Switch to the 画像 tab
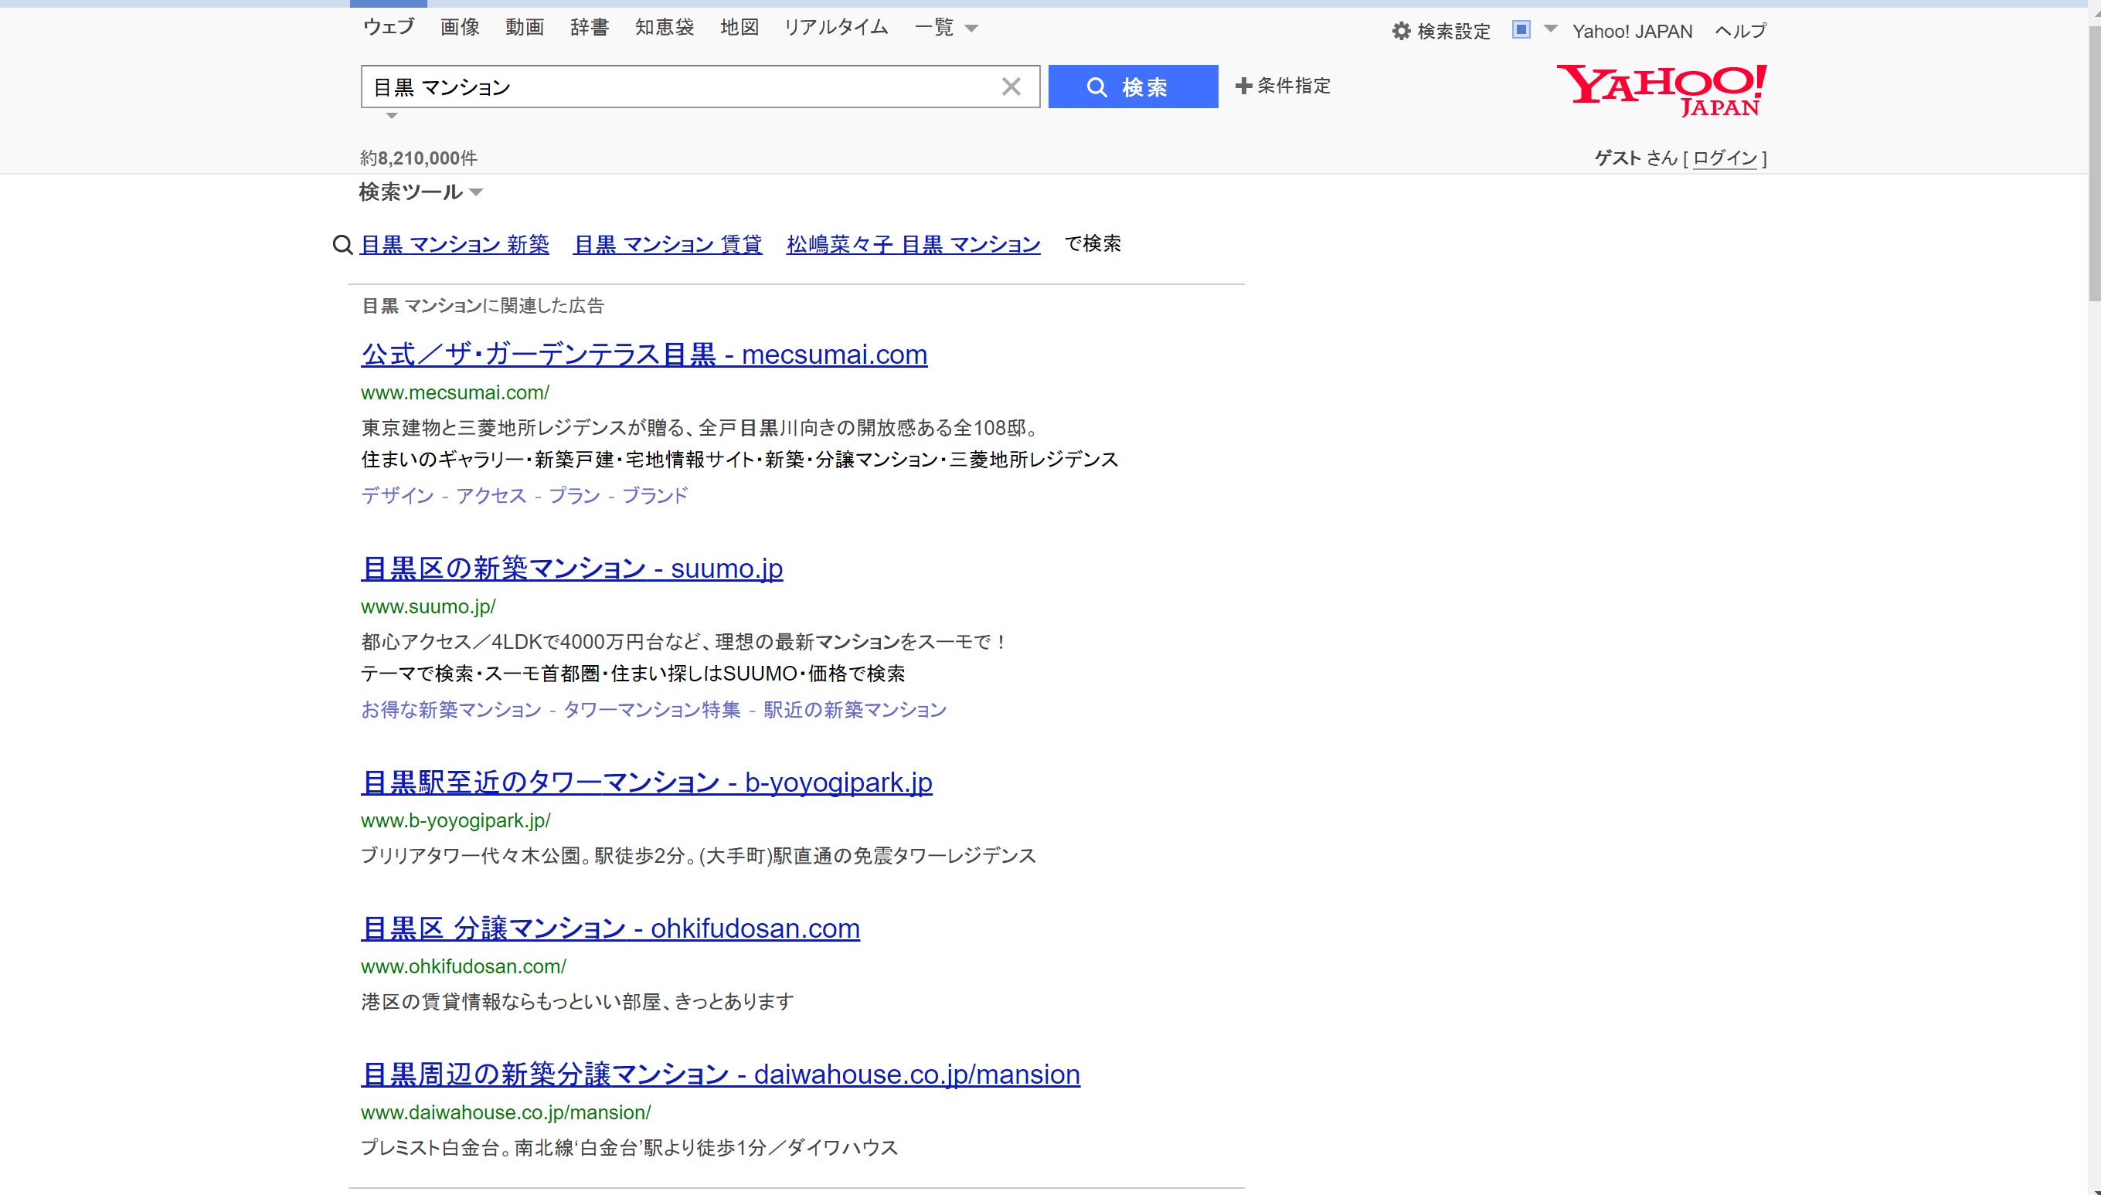Screen dimensions: 2101x1195 460,27
